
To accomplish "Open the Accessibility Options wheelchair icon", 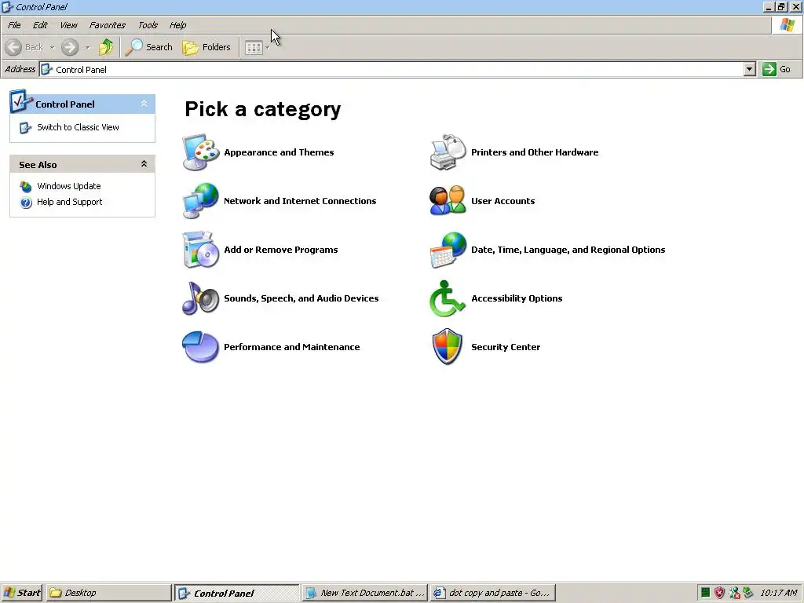I will [448, 298].
